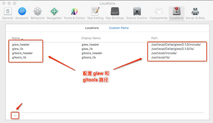Select the Locations toolbar icon
Screen dimensions: 213x123
pos(176,13)
